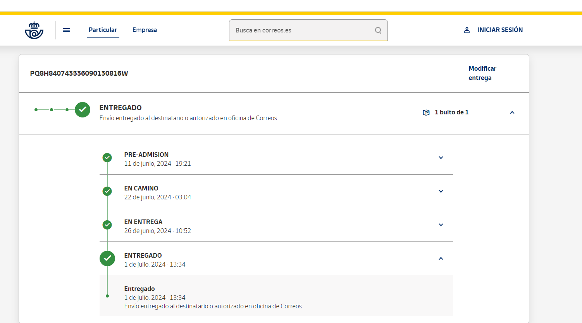Screen dimensions: 582x323
Task: Select the Particular tab
Action: point(103,30)
